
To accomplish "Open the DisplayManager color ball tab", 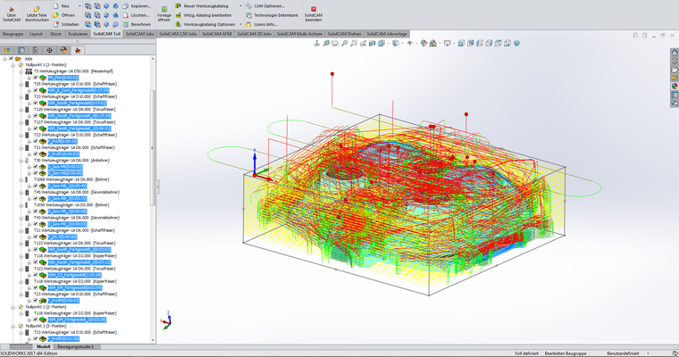I will click(63, 50).
